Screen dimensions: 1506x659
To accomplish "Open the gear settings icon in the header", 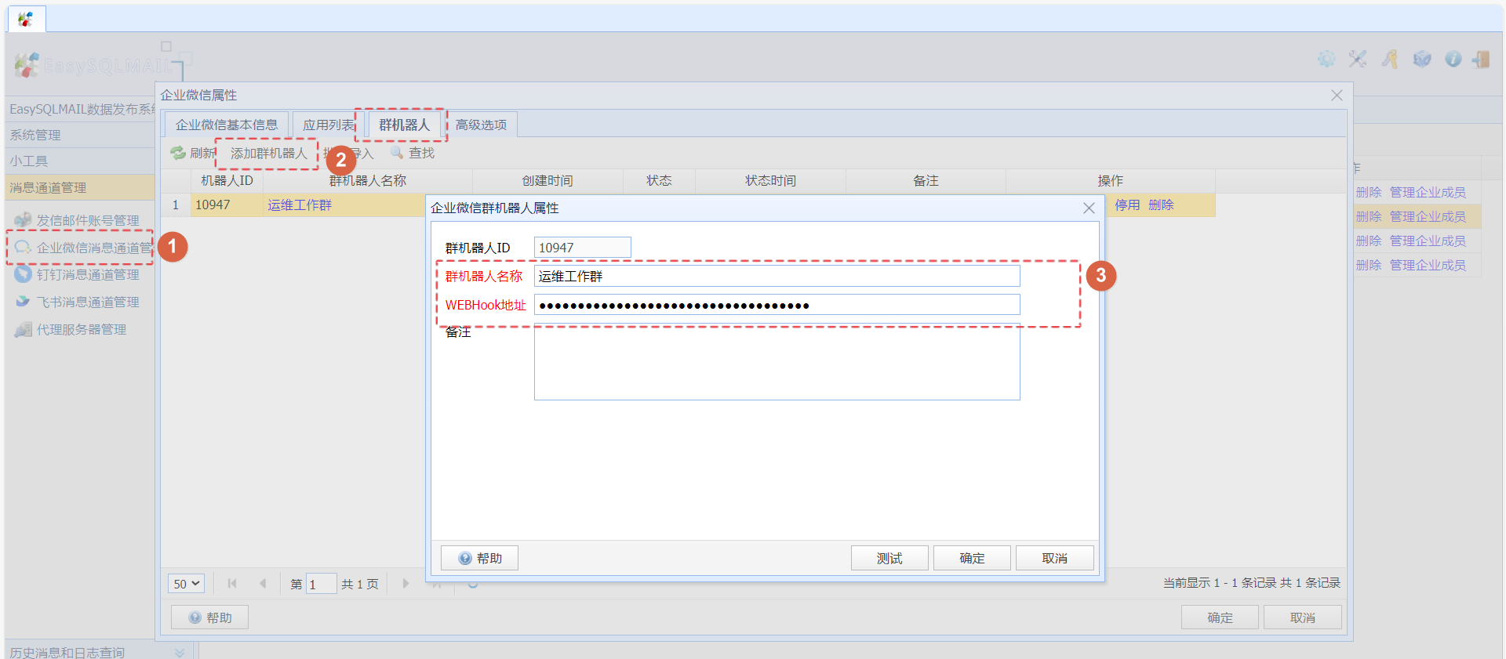I will click(1326, 59).
